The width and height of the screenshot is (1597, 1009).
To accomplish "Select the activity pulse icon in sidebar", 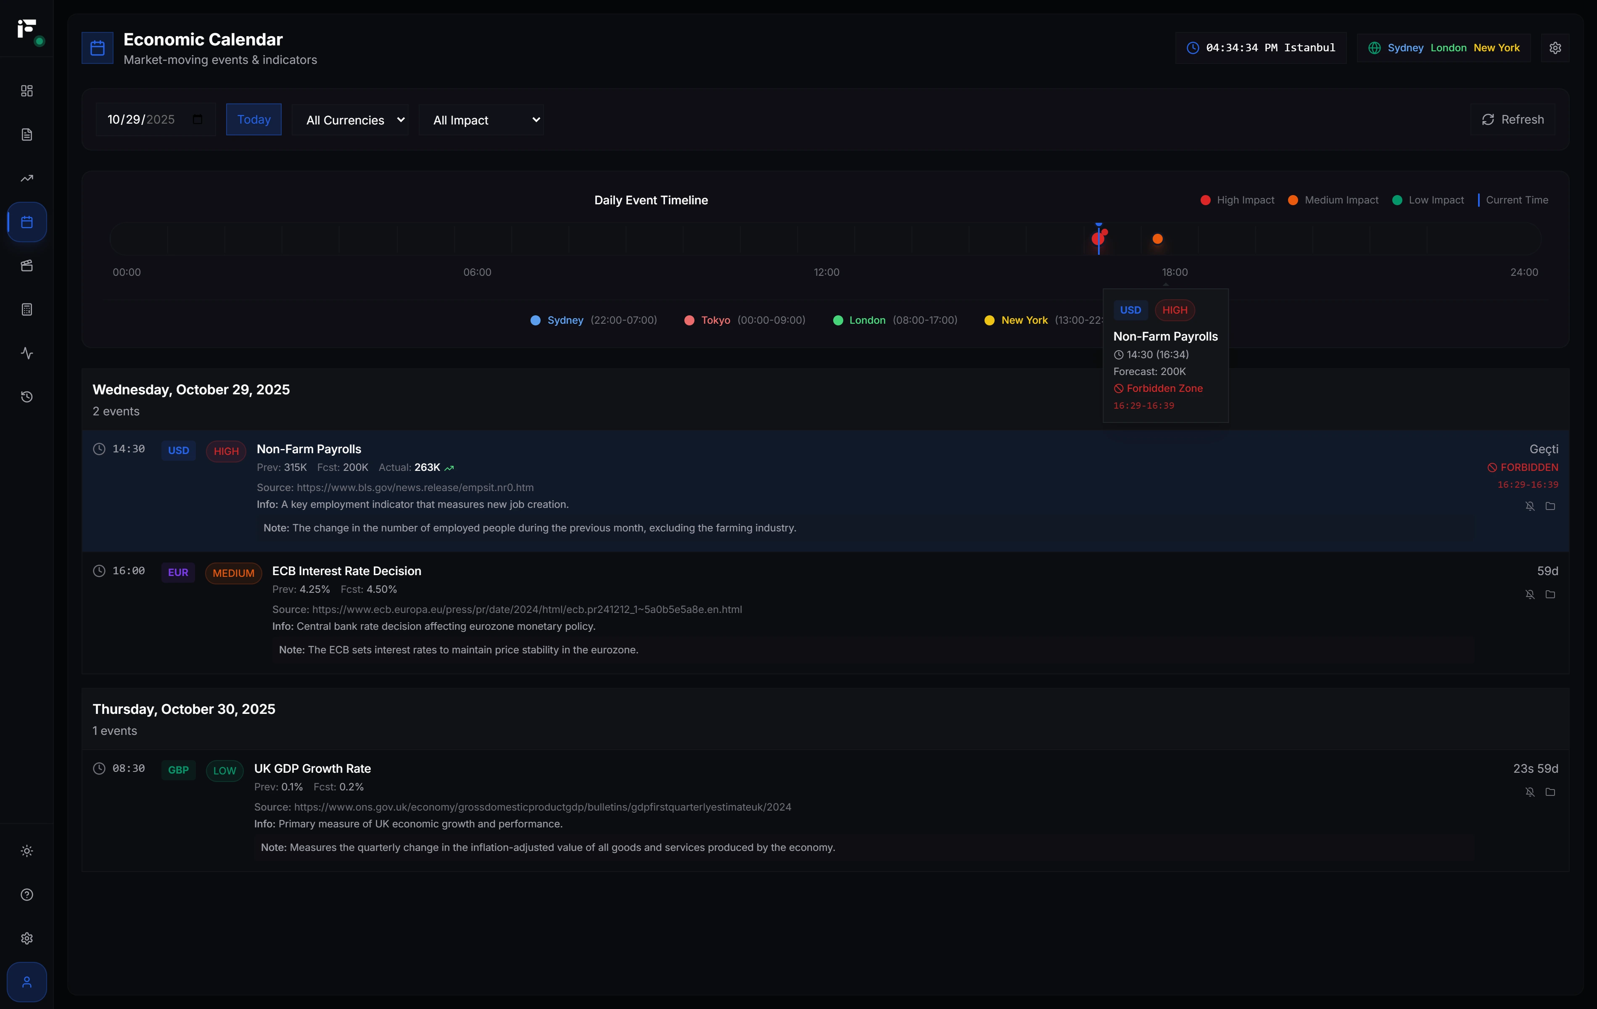I will pos(26,353).
